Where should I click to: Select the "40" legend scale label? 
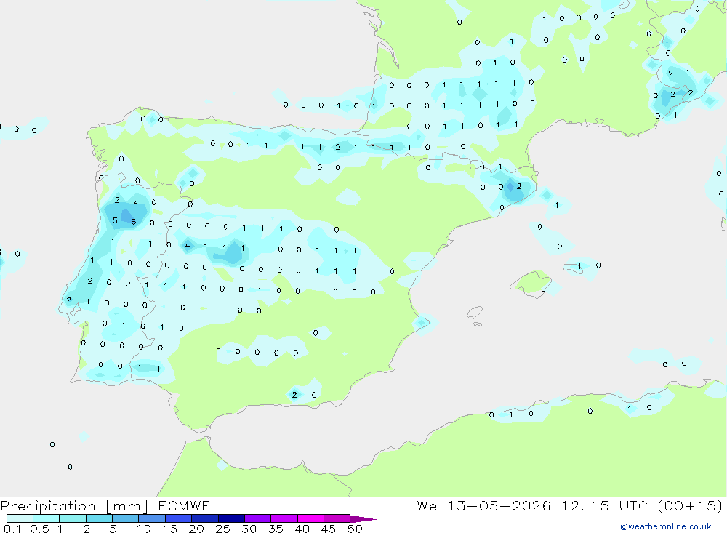(x=302, y=529)
